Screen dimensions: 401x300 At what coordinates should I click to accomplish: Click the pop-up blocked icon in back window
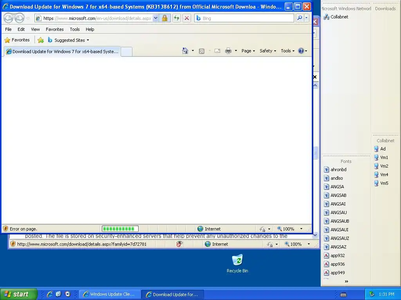[x=179, y=244]
